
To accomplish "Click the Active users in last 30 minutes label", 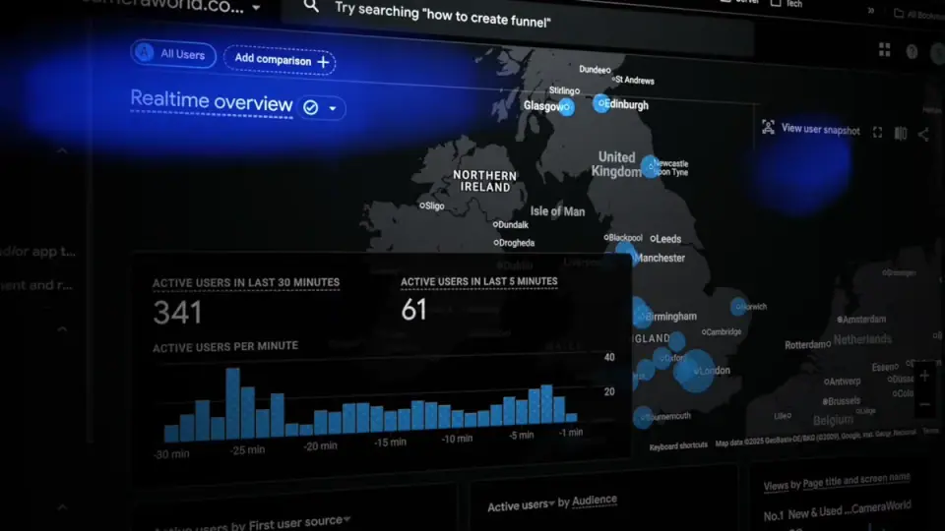I will click(246, 282).
